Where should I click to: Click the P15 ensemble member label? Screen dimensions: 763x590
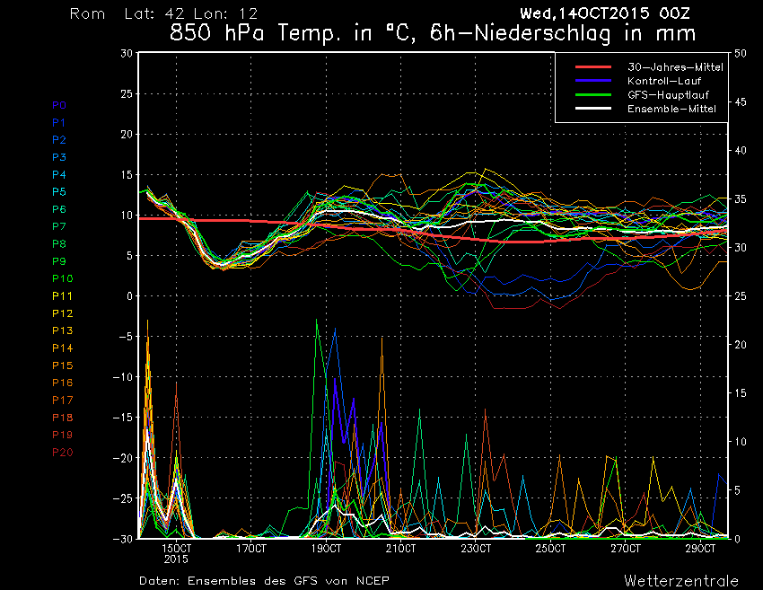63,365
